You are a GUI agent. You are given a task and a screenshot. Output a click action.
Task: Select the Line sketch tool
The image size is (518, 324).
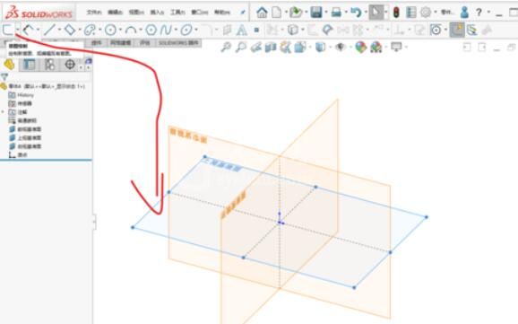49,30
